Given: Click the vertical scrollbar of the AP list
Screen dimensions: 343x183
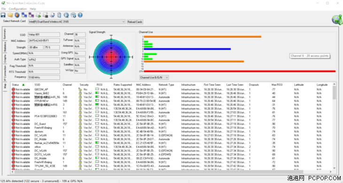Looking at the screenshot, I should (334, 126).
